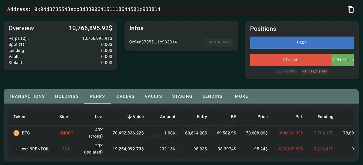
Task: Click the Overview total 10,766,895.92$
Action: point(90,28)
